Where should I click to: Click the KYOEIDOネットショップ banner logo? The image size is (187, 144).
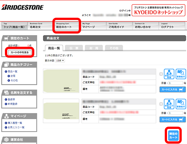click(158, 10)
